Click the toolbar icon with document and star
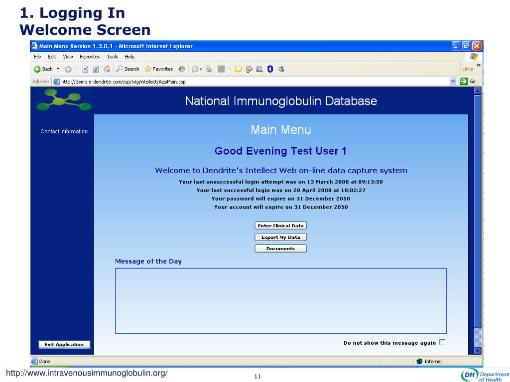Image resolution: width=510 pixels, height=382 pixels. tap(249, 69)
